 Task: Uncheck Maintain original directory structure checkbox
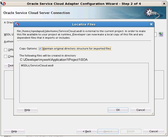pyautogui.click(x=40, y=48)
